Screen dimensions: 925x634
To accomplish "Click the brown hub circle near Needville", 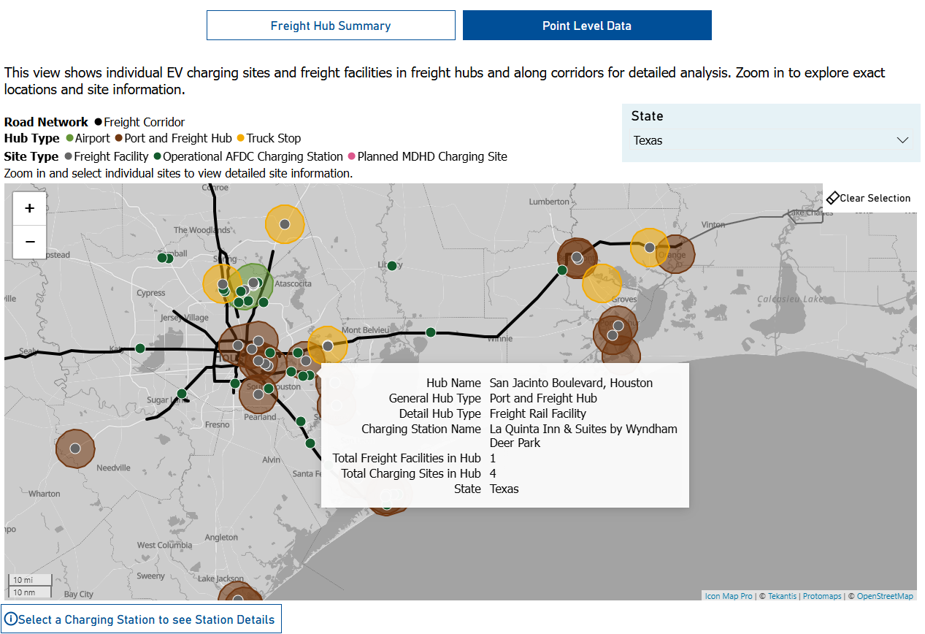I will [x=74, y=448].
